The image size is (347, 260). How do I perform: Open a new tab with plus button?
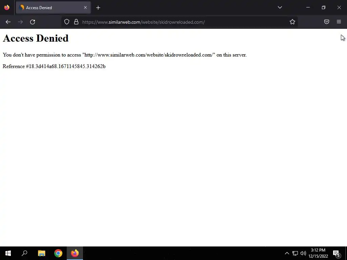(98, 8)
